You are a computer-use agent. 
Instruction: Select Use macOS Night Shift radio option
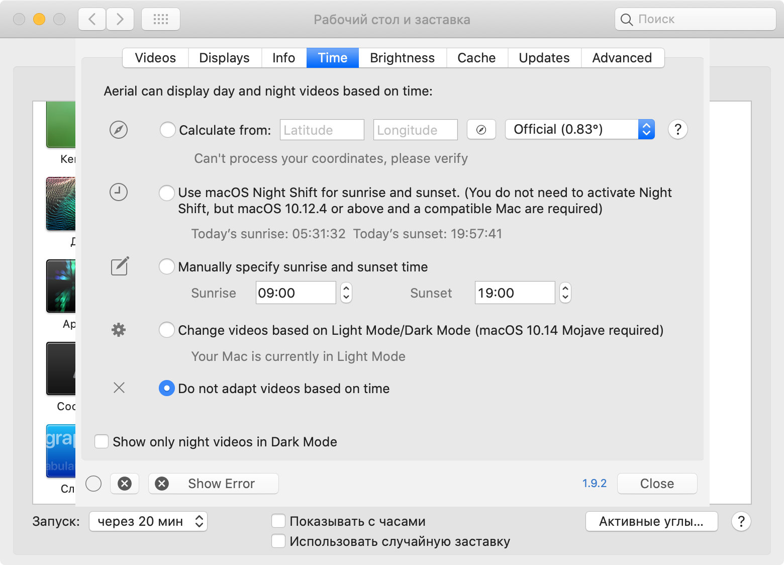(x=166, y=193)
